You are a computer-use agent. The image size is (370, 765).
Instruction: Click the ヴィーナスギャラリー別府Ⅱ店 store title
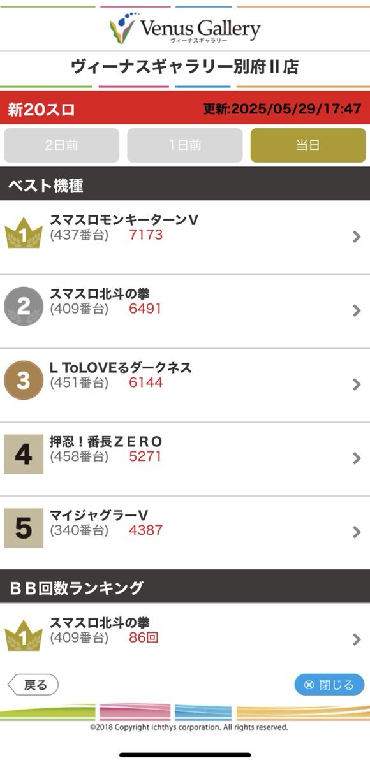pos(185,67)
